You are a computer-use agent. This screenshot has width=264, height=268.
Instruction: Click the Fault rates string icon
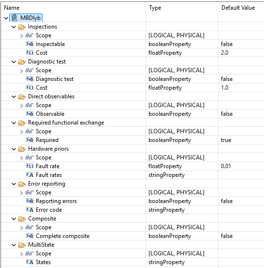[x=29, y=175]
